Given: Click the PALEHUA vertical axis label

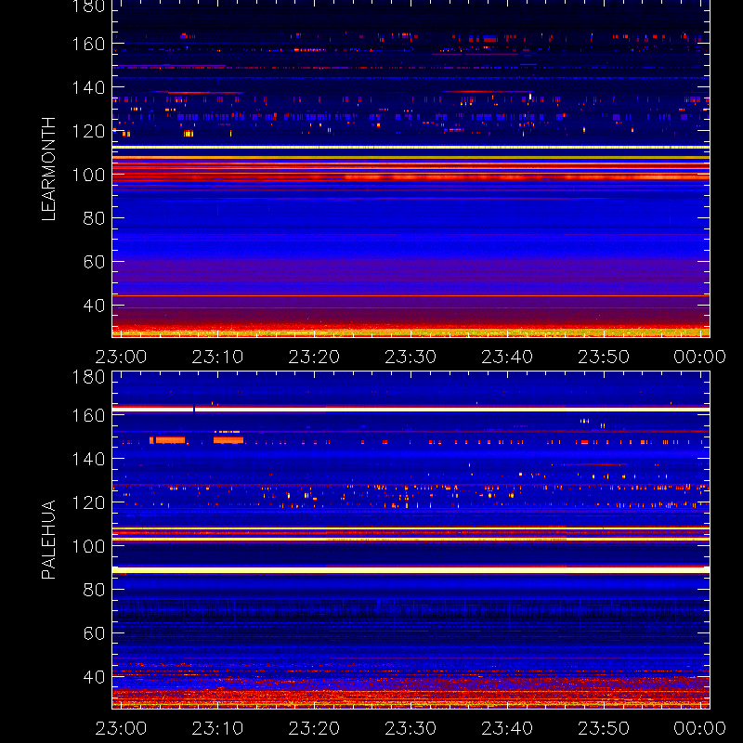Looking at the screenshot, I should click(48, 540).
